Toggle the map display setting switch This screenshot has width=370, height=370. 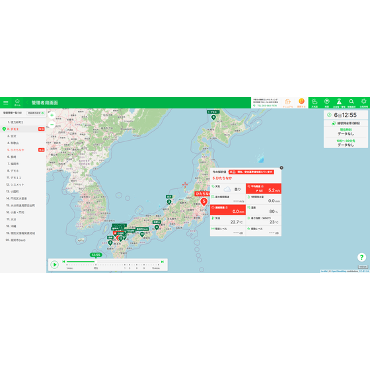[x=36, y=113]
